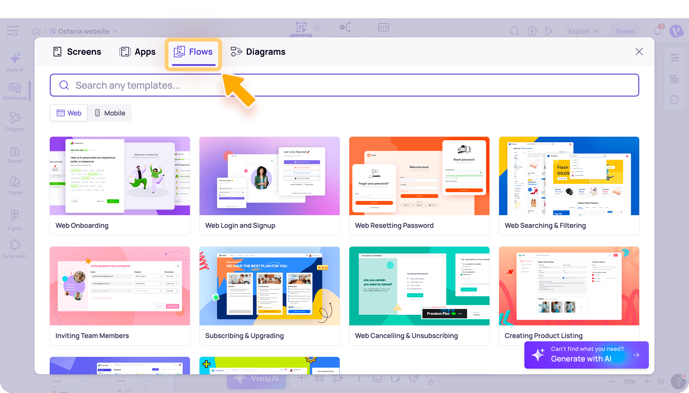Click the Share button
The height and width of the screenshot is (393, 689).
pyautogui.click(x=624, y=31)
